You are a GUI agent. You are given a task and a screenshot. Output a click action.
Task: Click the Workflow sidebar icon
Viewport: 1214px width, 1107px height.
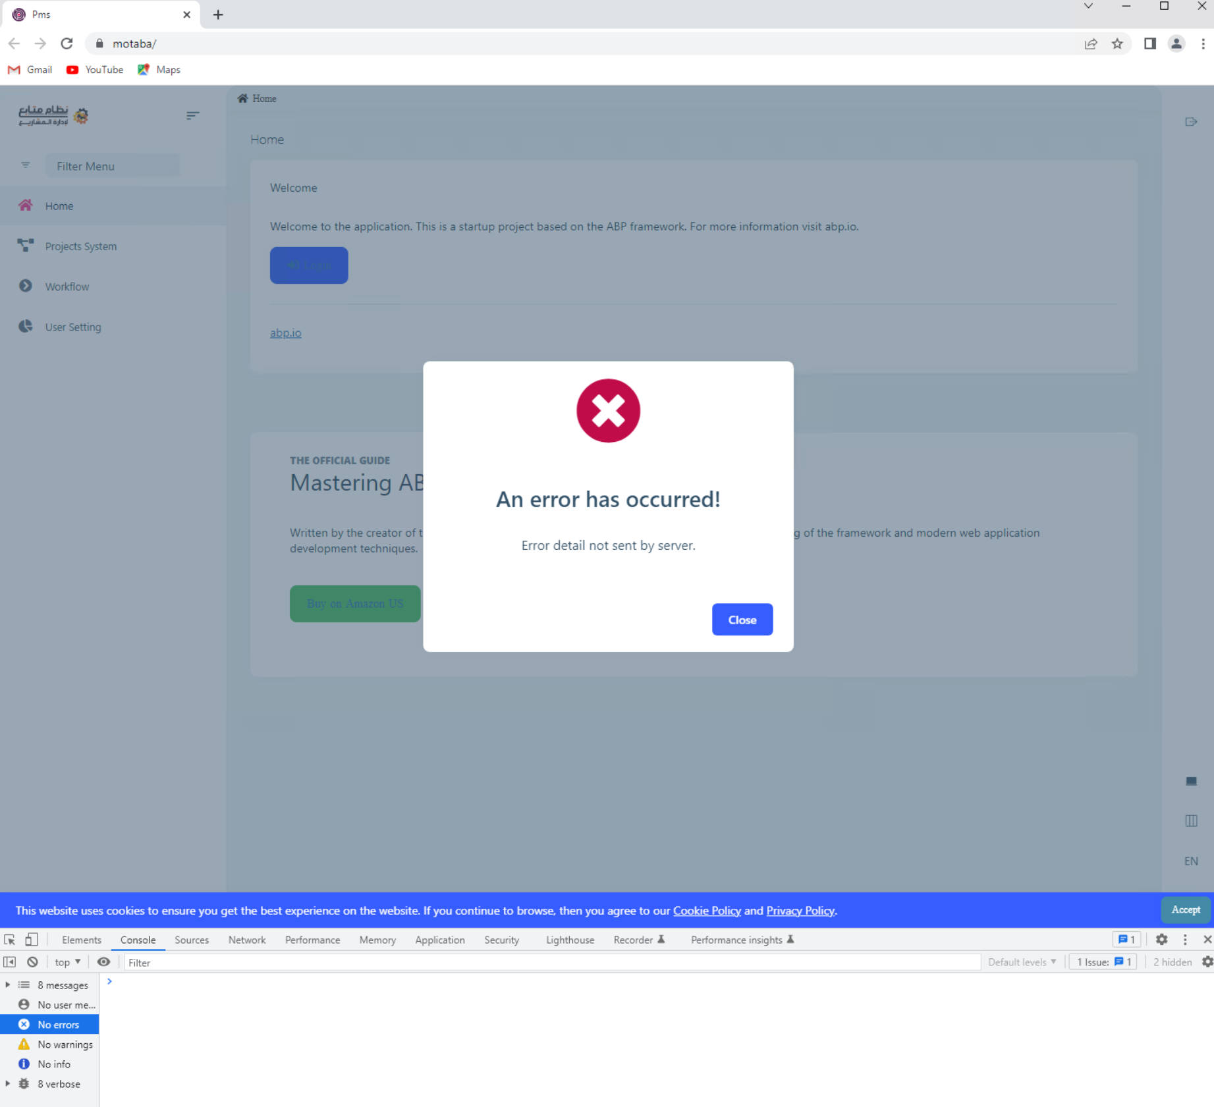tap(25, 286)
